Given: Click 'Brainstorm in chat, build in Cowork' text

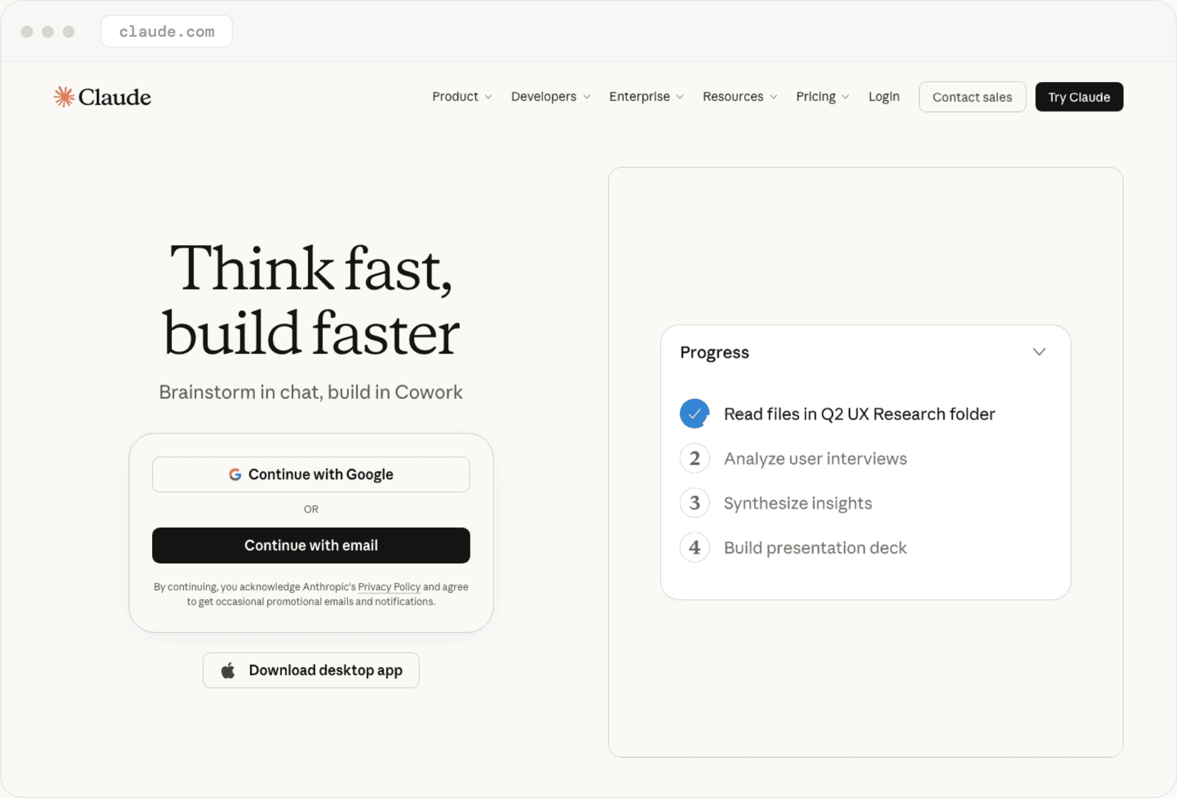Looking at the screenshot, I should click(311, 392).
